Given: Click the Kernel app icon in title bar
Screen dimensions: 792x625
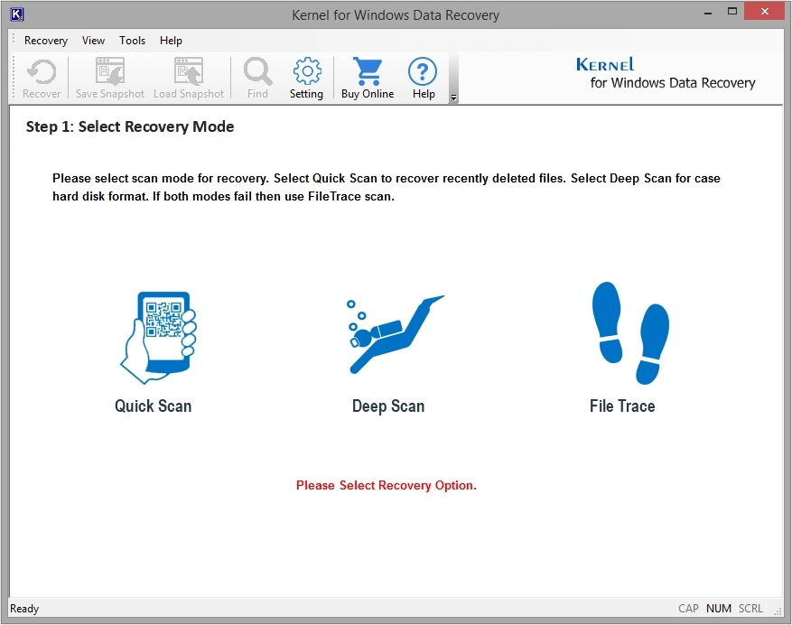Looking at the screenshot, I should [x=16, y=14].
